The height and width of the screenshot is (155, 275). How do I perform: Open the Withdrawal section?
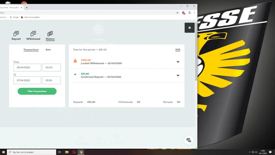(33, 36)
